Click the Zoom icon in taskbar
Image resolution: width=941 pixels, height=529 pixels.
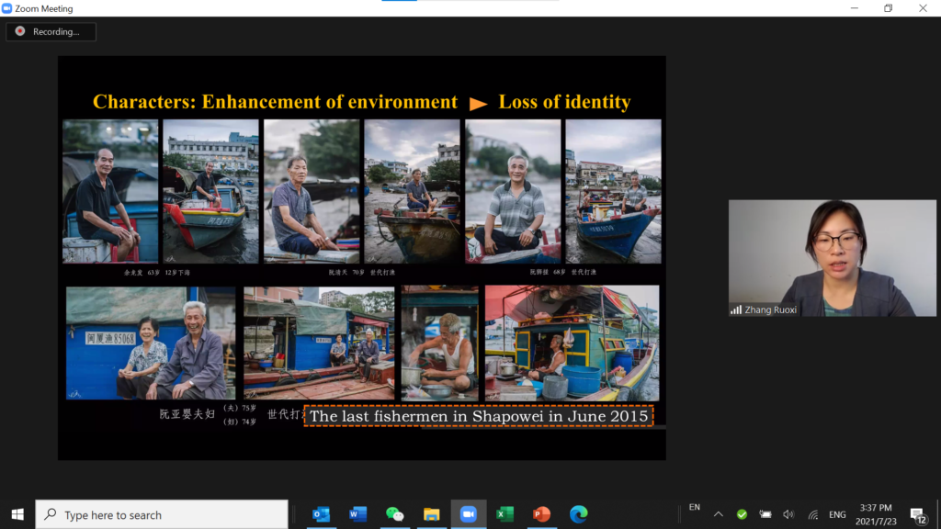[x=468, y=514]
